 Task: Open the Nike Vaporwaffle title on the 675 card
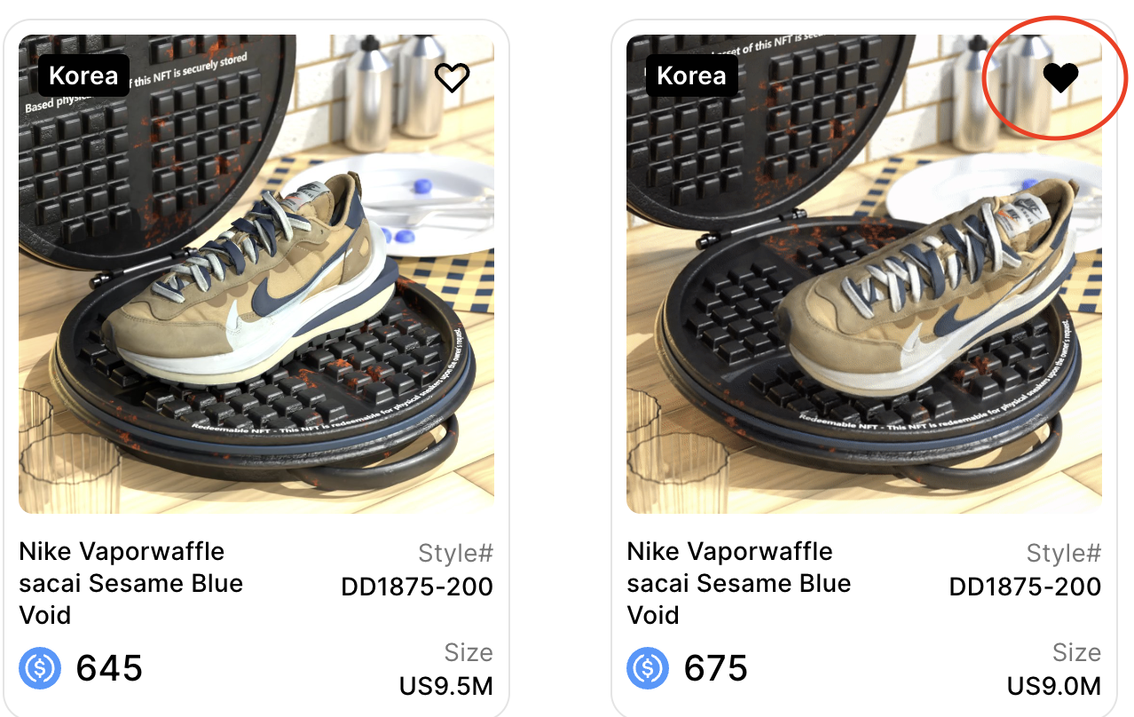pyautogui.click(x=739, y=583)
